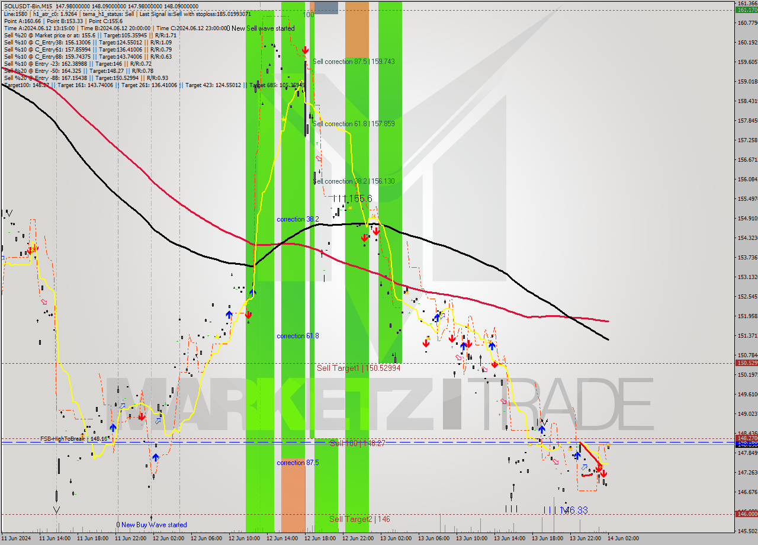Select the red sell arrow below New Sell wave label
This screenshot has width=758, height=545.
point(306,50)
